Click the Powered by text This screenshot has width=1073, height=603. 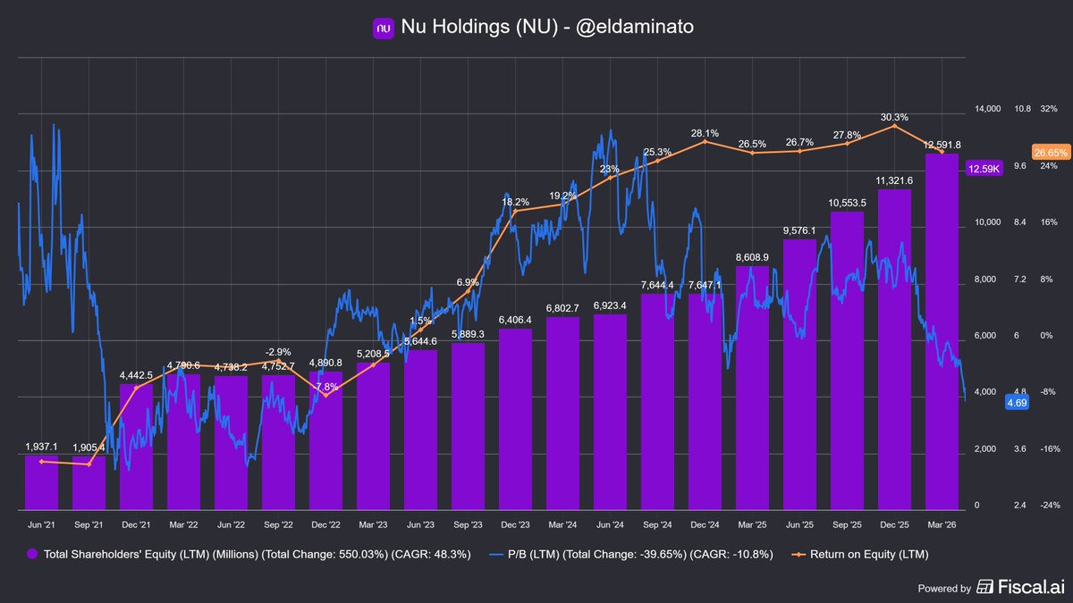pos(944,589)
